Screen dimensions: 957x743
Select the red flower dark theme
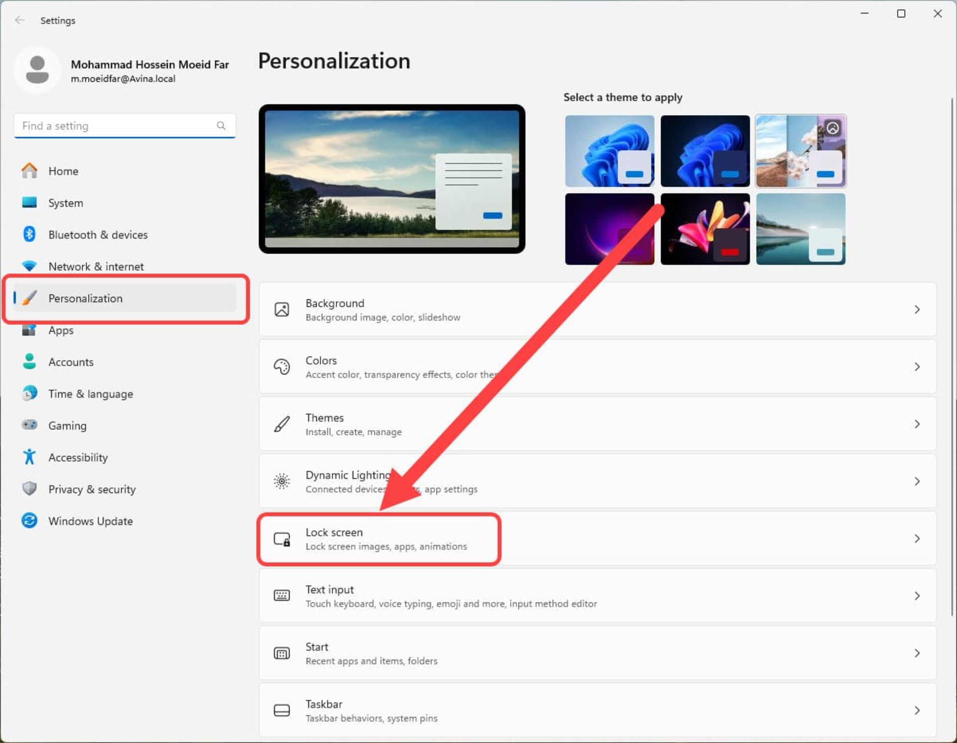pyautogui.click(x=704, y=229)
